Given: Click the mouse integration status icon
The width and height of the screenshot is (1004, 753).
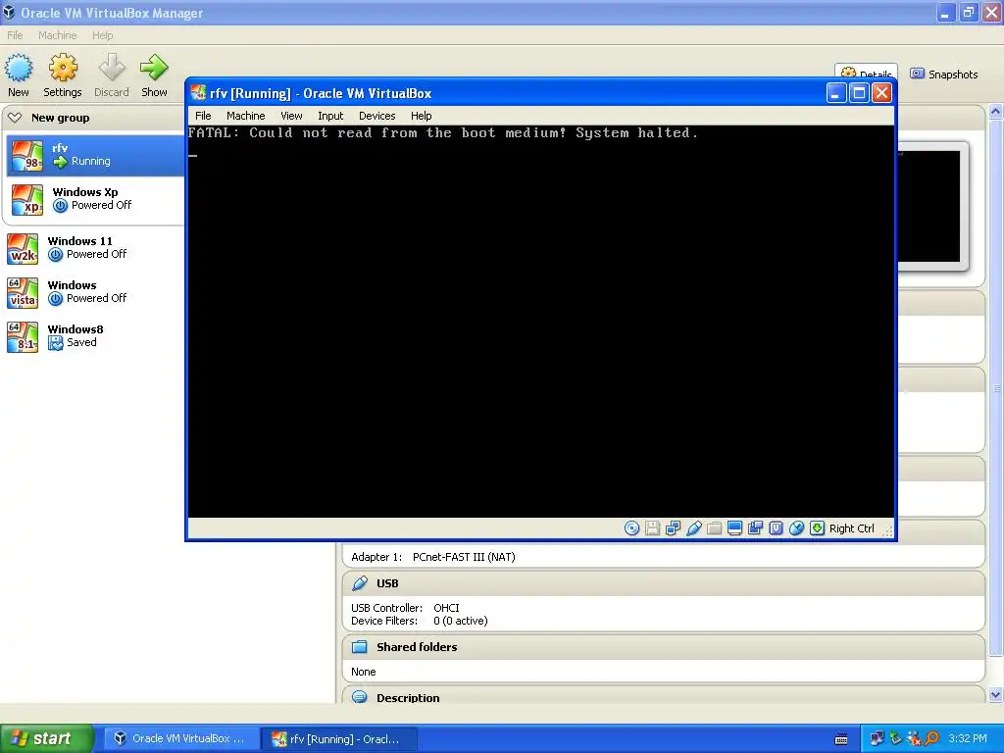Looking at the screenshot, I should (796, 528).
